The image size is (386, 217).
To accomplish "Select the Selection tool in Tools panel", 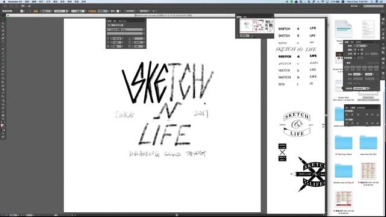I will (x=3, y=20).
